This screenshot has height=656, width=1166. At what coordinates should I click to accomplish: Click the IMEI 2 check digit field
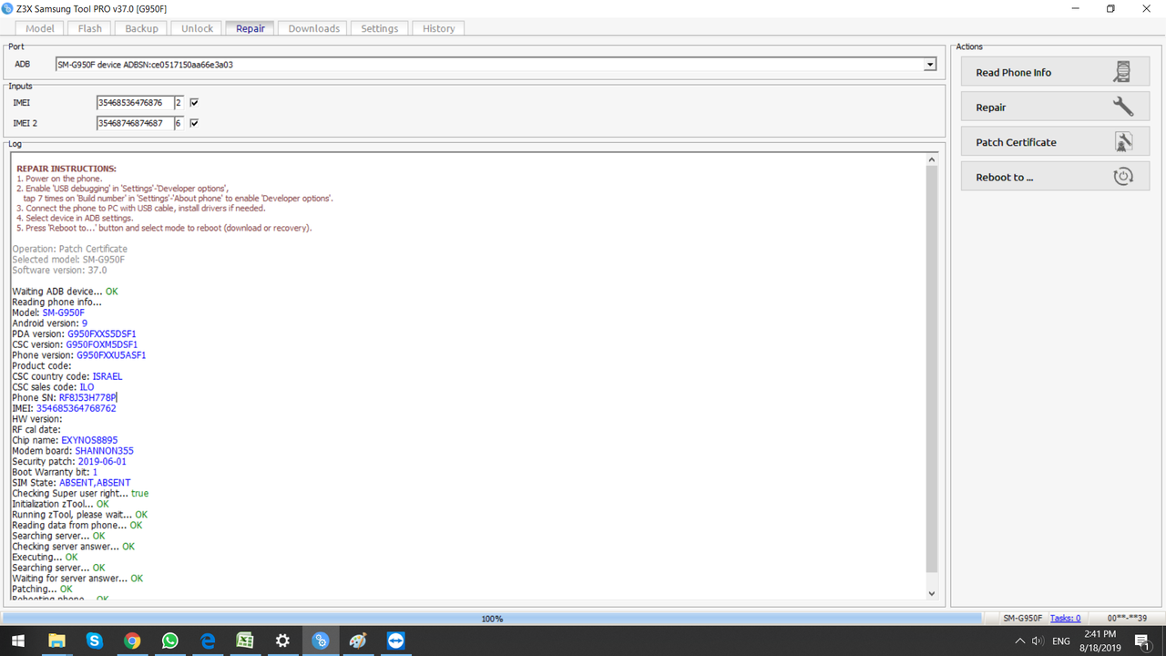(179, 123)
